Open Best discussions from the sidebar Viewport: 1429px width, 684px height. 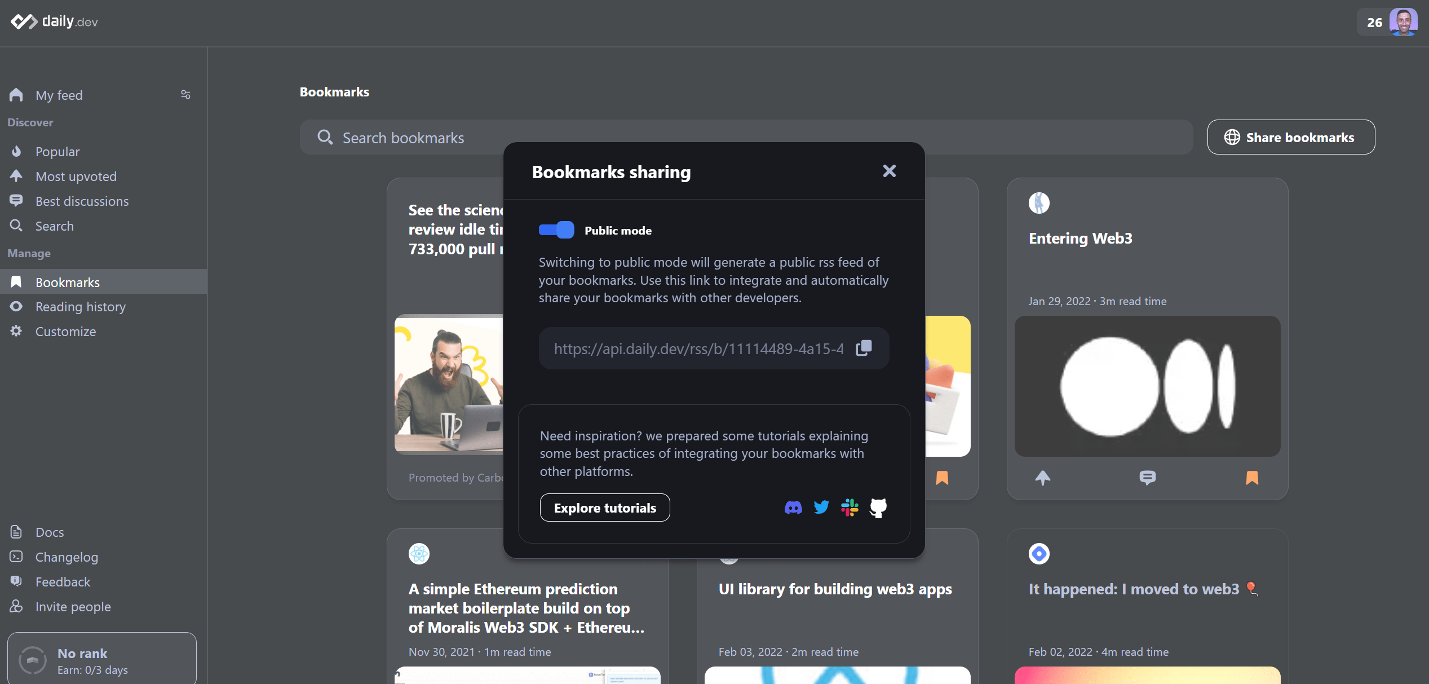tap(82, 201)
